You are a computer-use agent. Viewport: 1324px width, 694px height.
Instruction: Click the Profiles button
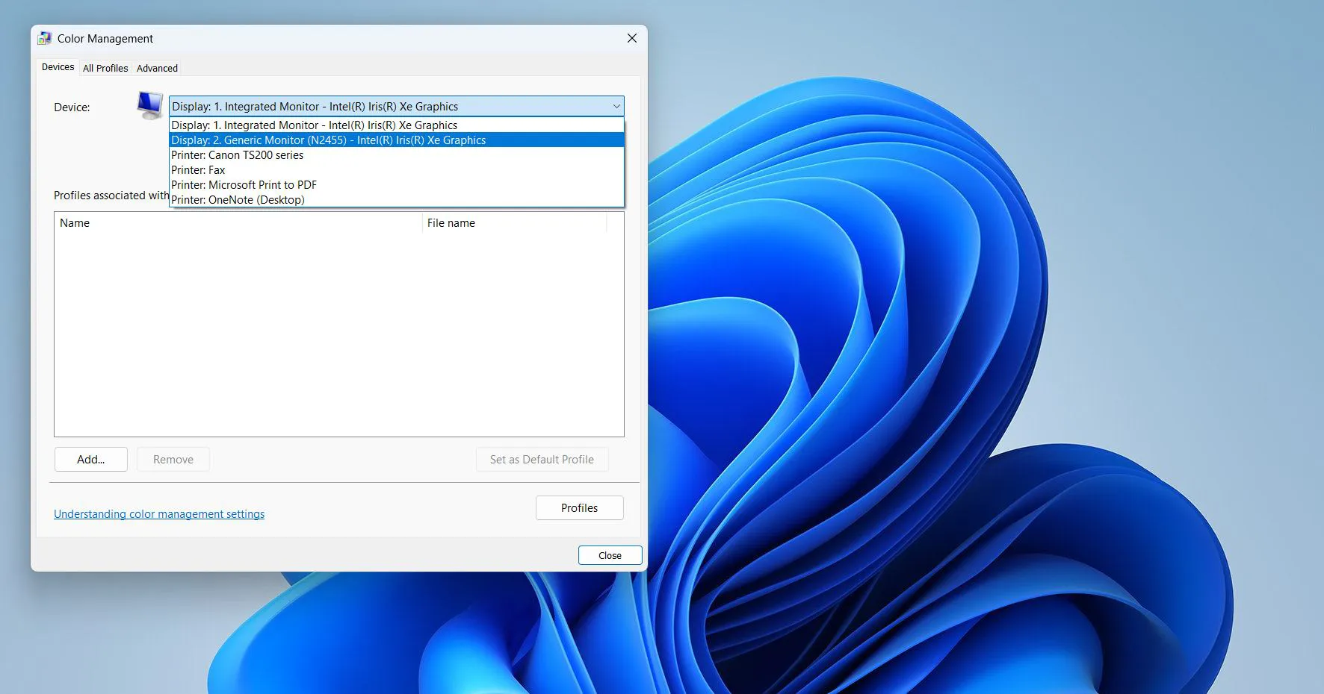coord(579,507)
